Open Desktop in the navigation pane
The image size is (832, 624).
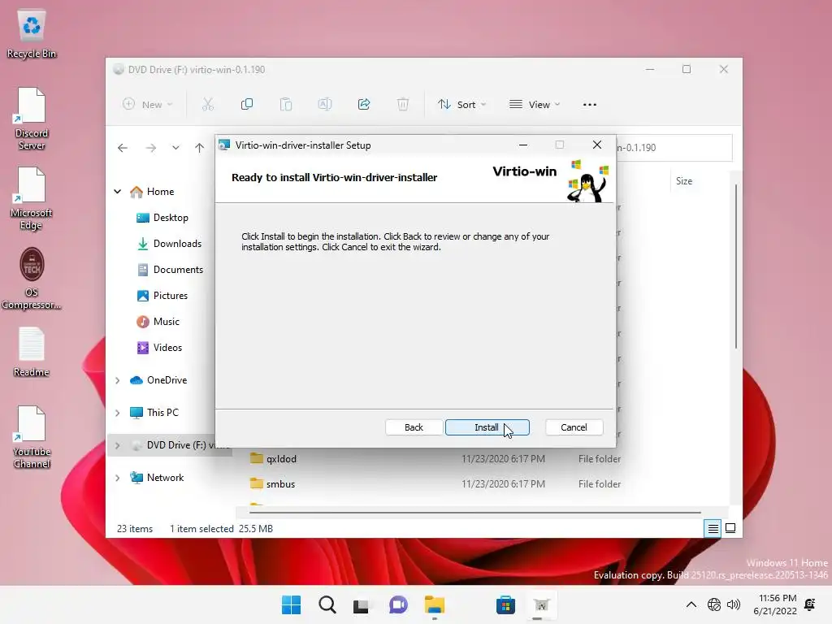162,218
